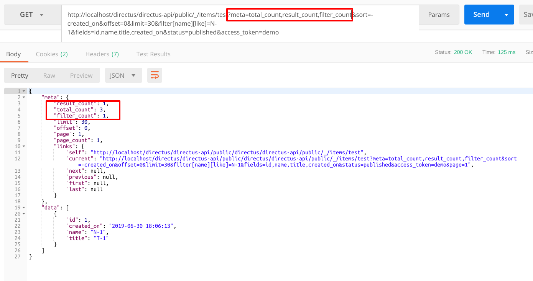The image size is (533, 281).
Task: Click the "2019-06-30 18:06:13" value
Action: tap(141, 226)
